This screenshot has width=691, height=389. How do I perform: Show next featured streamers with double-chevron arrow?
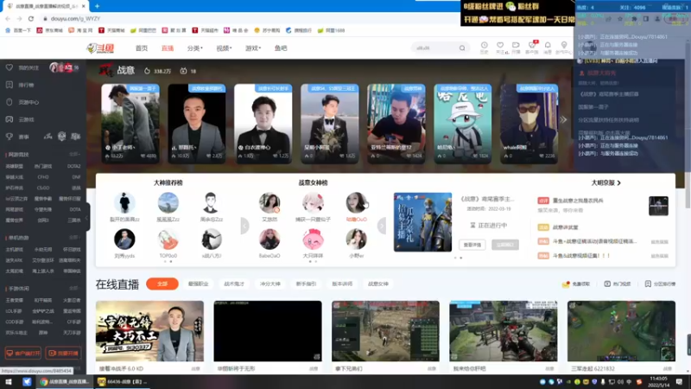click(563, 119)
